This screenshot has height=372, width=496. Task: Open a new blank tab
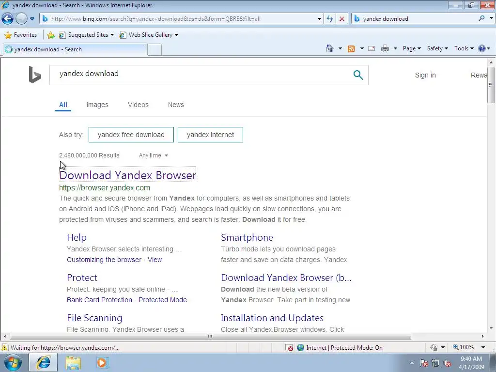155,50
